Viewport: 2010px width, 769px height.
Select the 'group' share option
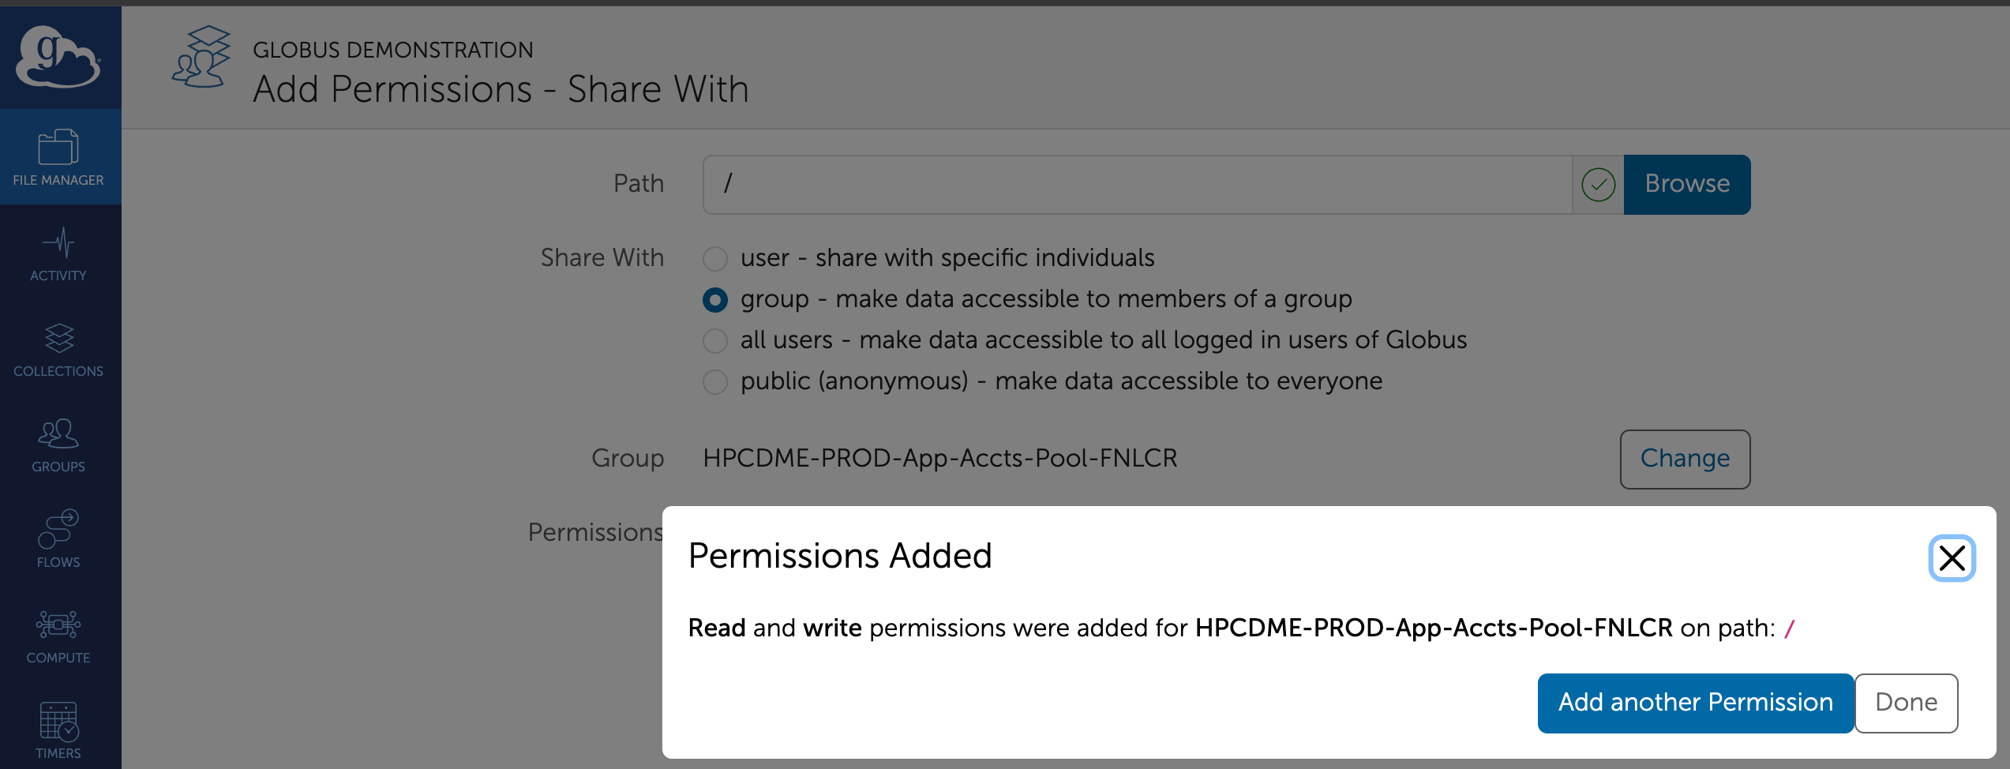coord(715,300)
